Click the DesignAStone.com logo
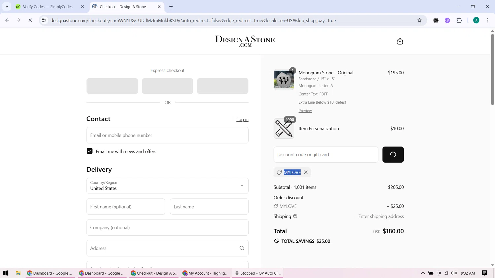495x278 pixels. pos(245,41)
